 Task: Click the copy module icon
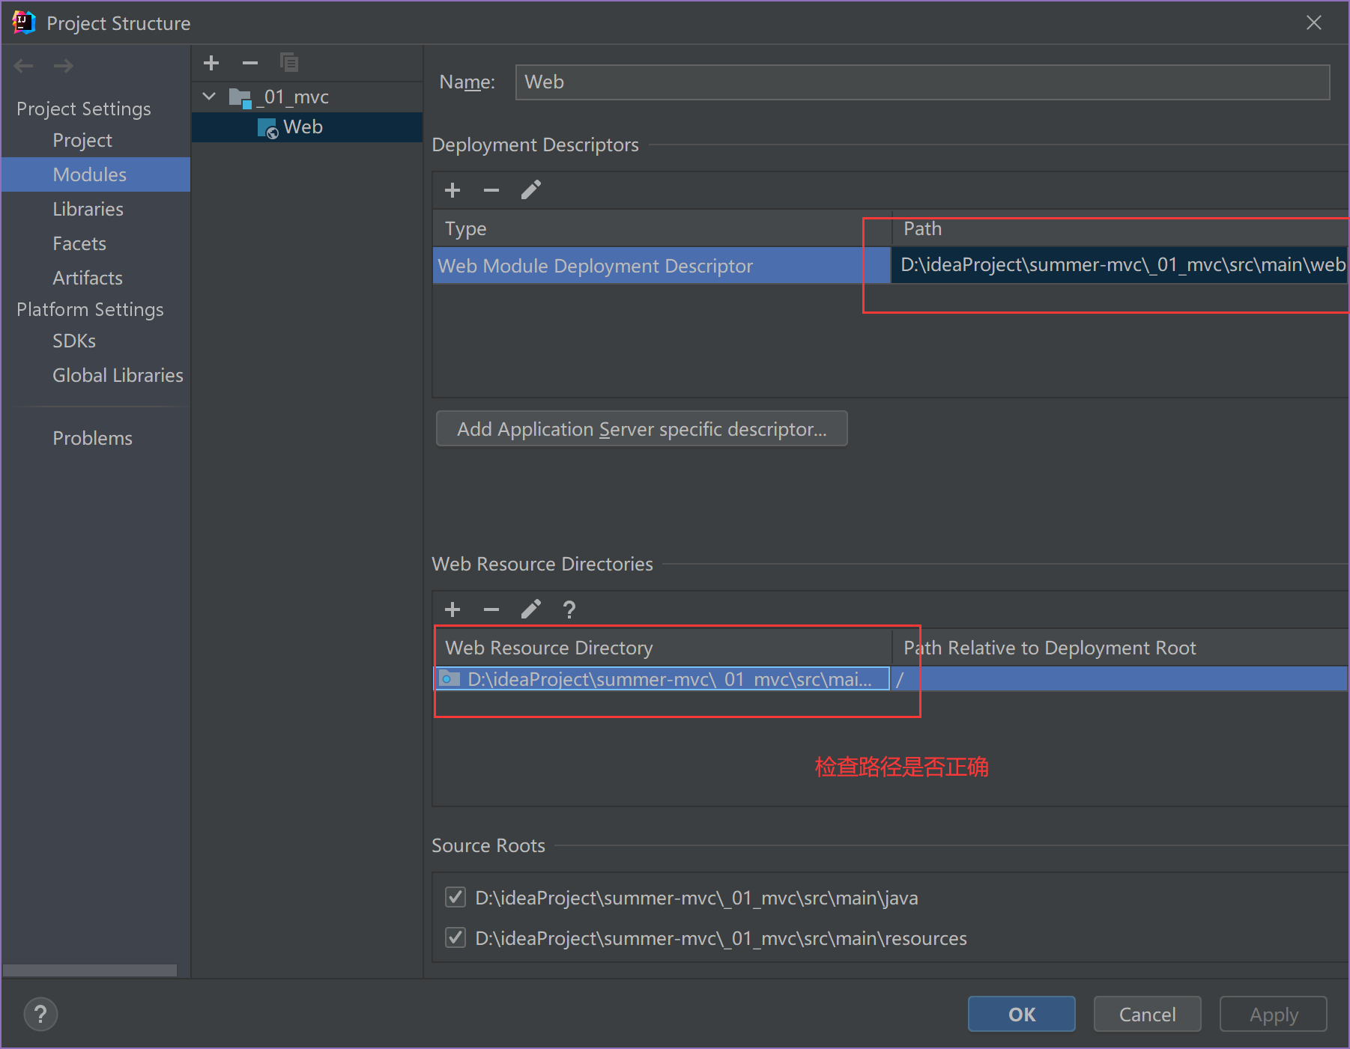point(289,63)
